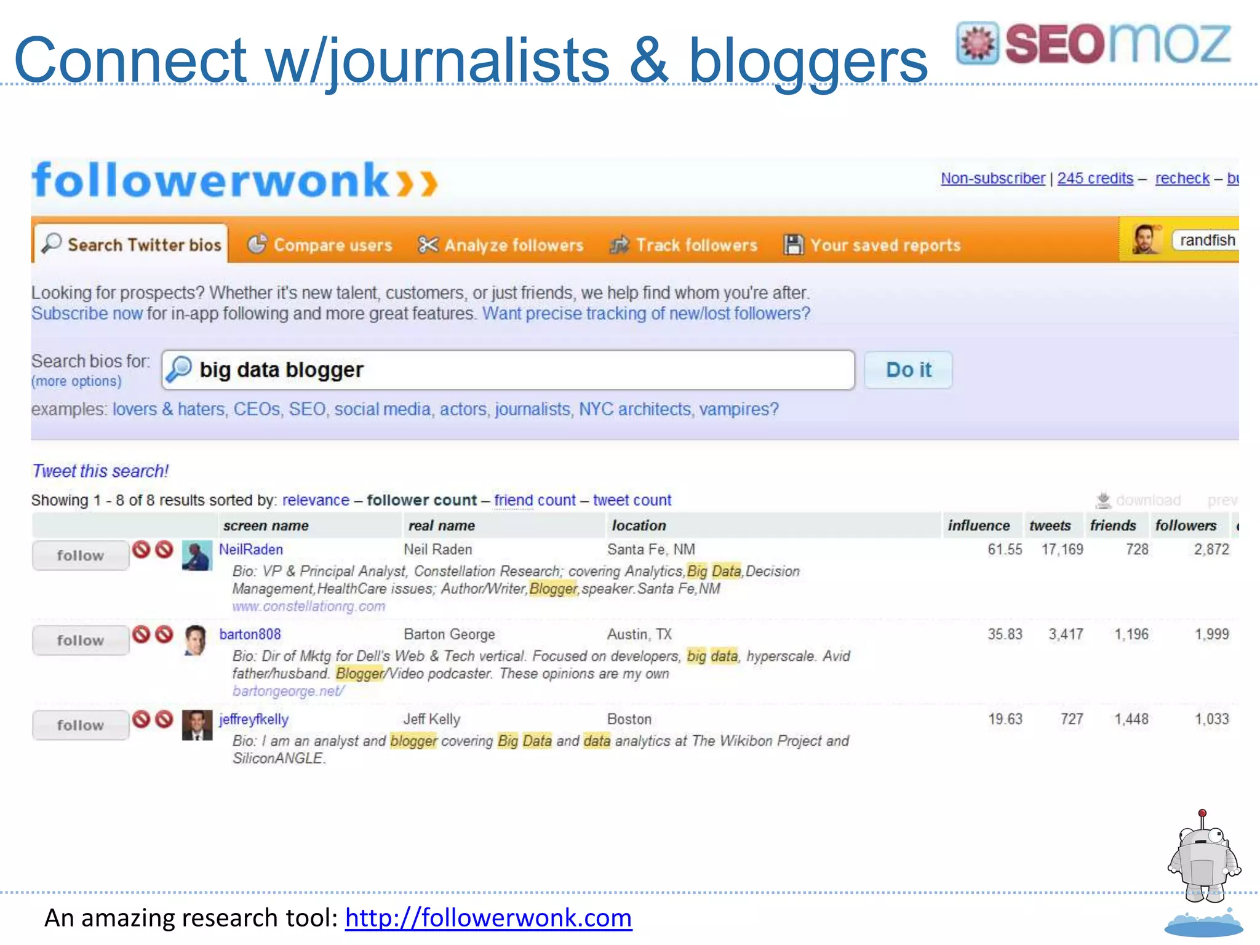Viewport: 1260px width, 945px height.
Task: Click NYC architects example search
Action: 635,409
